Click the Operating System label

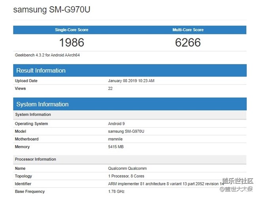click(x=31, y=124)
